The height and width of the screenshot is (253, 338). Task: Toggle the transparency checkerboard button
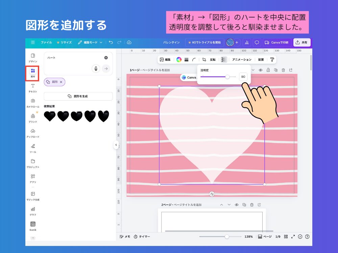224,59
